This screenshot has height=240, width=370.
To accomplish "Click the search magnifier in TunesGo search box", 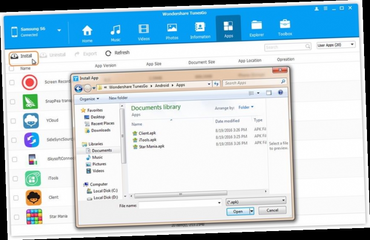I will pos(307,46).
